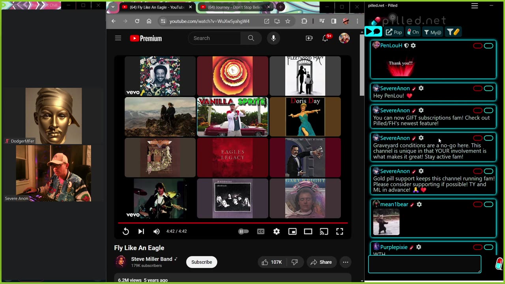
Task: Open YouTube account avatar menu
Action: pos(344,38)
